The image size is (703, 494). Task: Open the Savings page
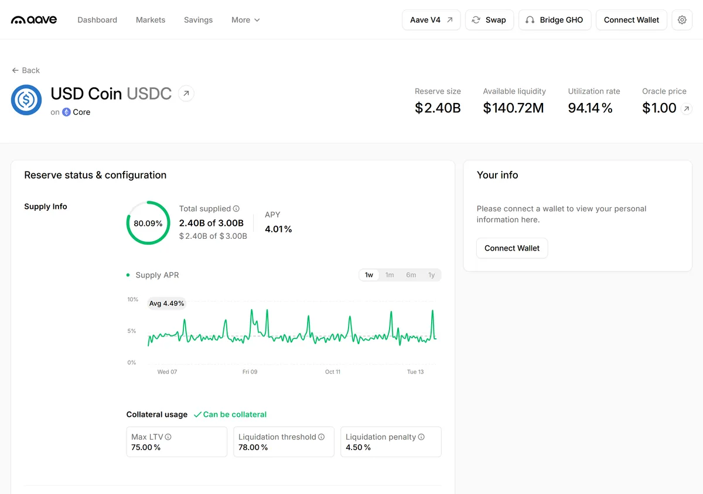point(199,20)
